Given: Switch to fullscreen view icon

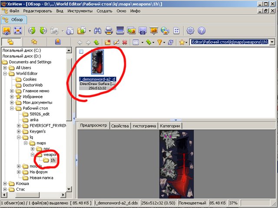Looking at the screenshot, I should pos(18,31).
